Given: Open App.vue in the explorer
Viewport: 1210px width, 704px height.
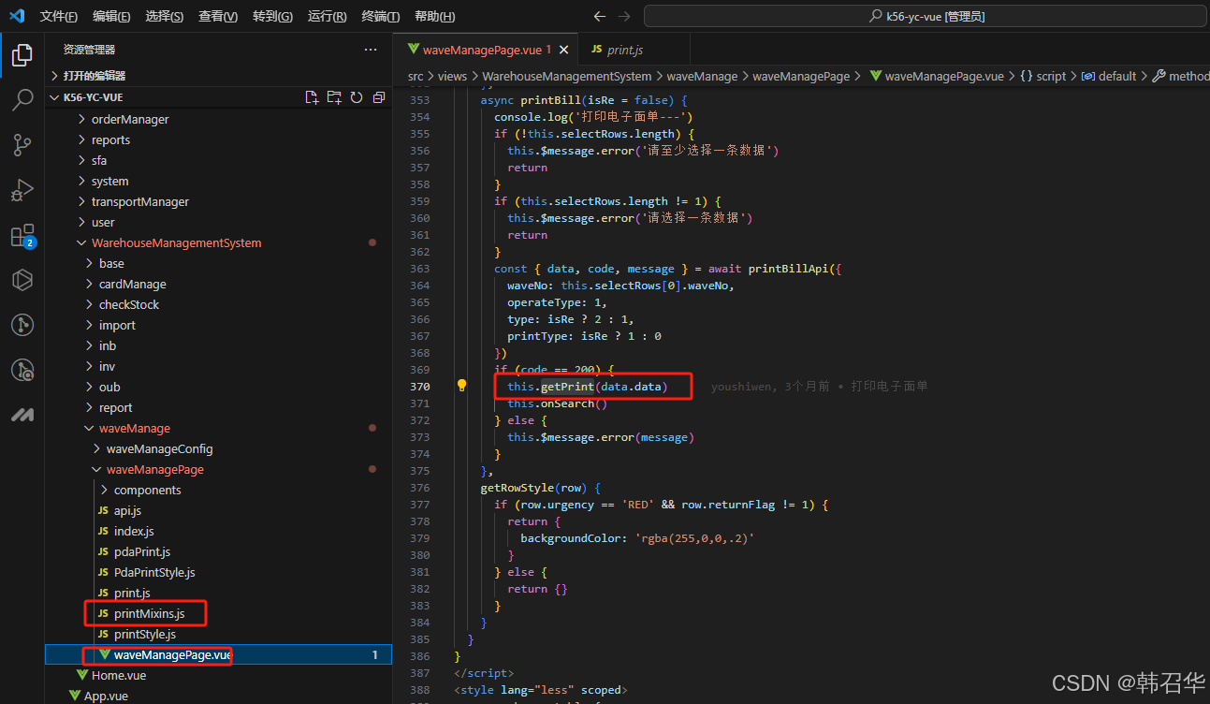Looking at the screenshot, I should [218, 696].
